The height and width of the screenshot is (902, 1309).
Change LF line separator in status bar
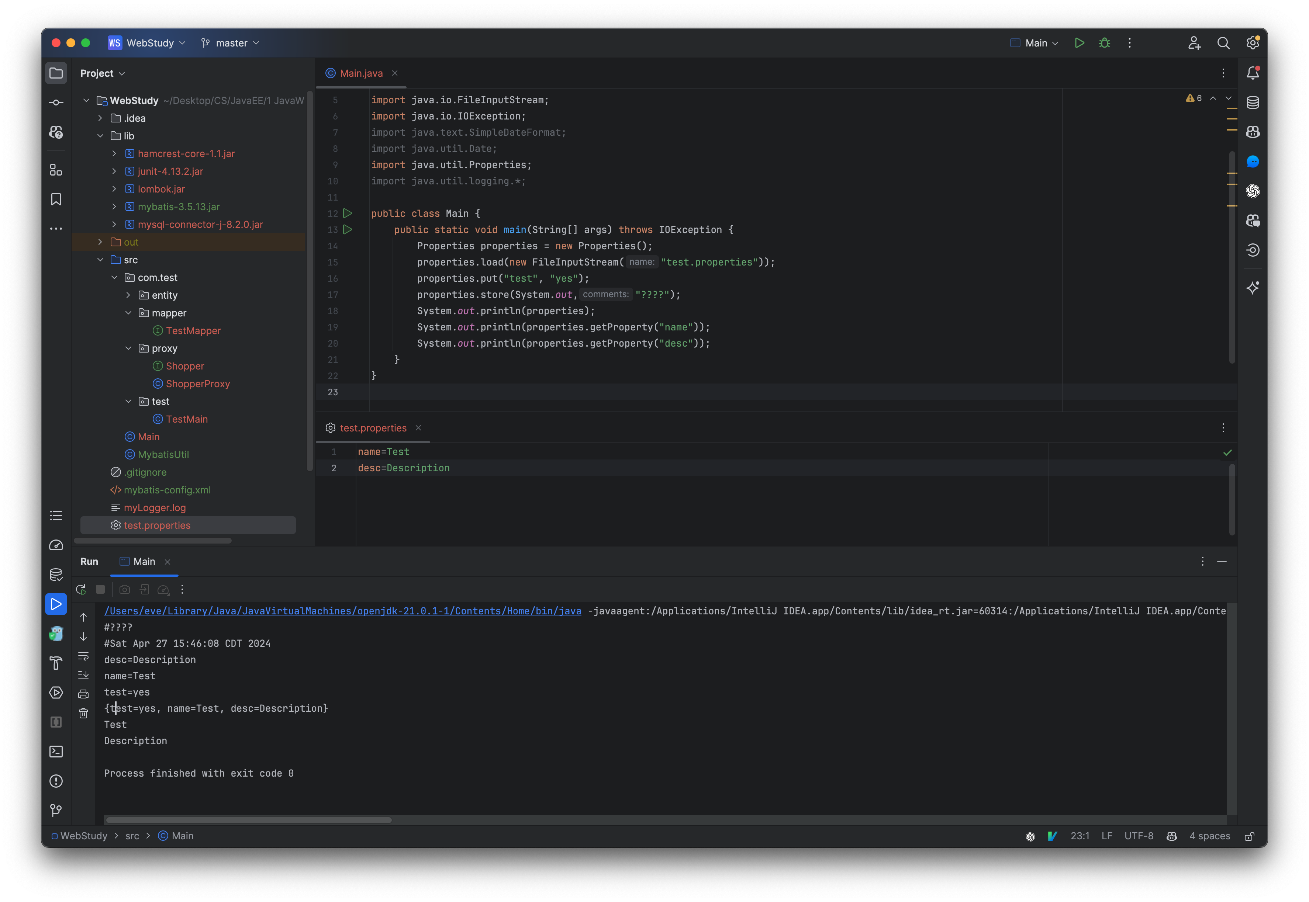coord(1106,836)
